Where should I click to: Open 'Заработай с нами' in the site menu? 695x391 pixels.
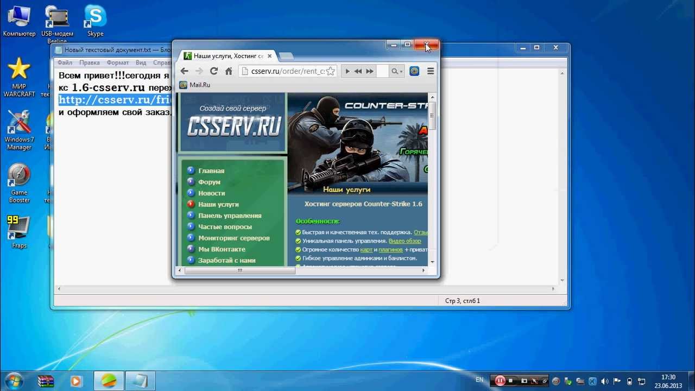[x=226, y=260]
